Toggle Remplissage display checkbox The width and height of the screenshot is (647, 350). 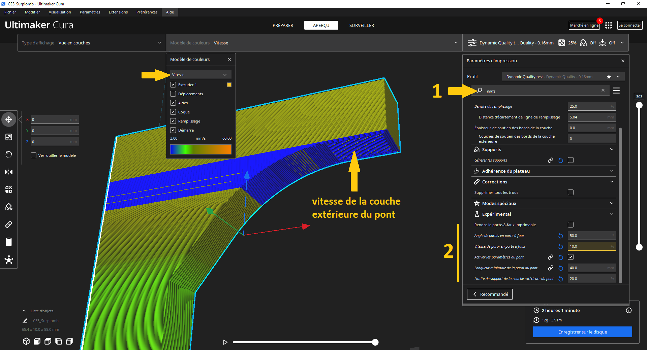(x=173, y=121)
